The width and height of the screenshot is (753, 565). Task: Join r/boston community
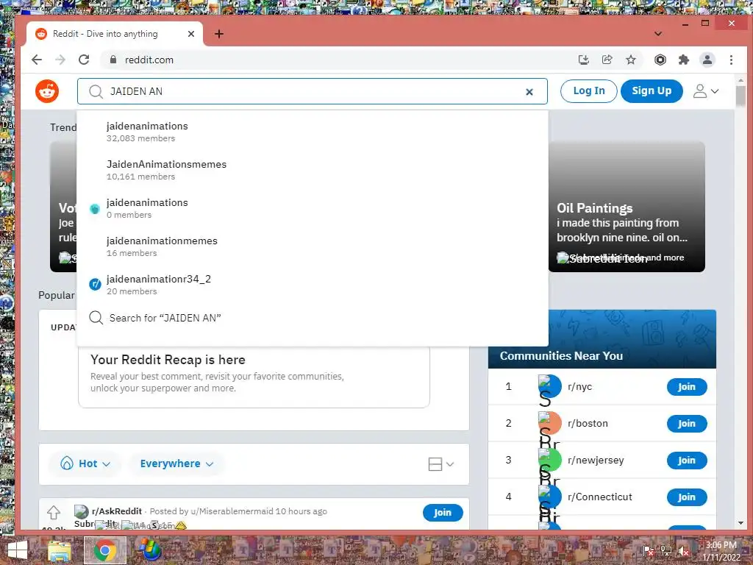pyautogui.click(x=687, y=423)
